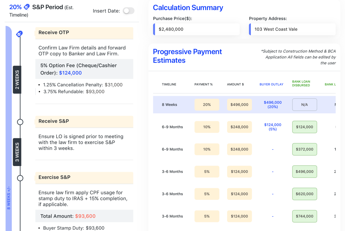Click the $124,000 option fee amount

[71, 73]
